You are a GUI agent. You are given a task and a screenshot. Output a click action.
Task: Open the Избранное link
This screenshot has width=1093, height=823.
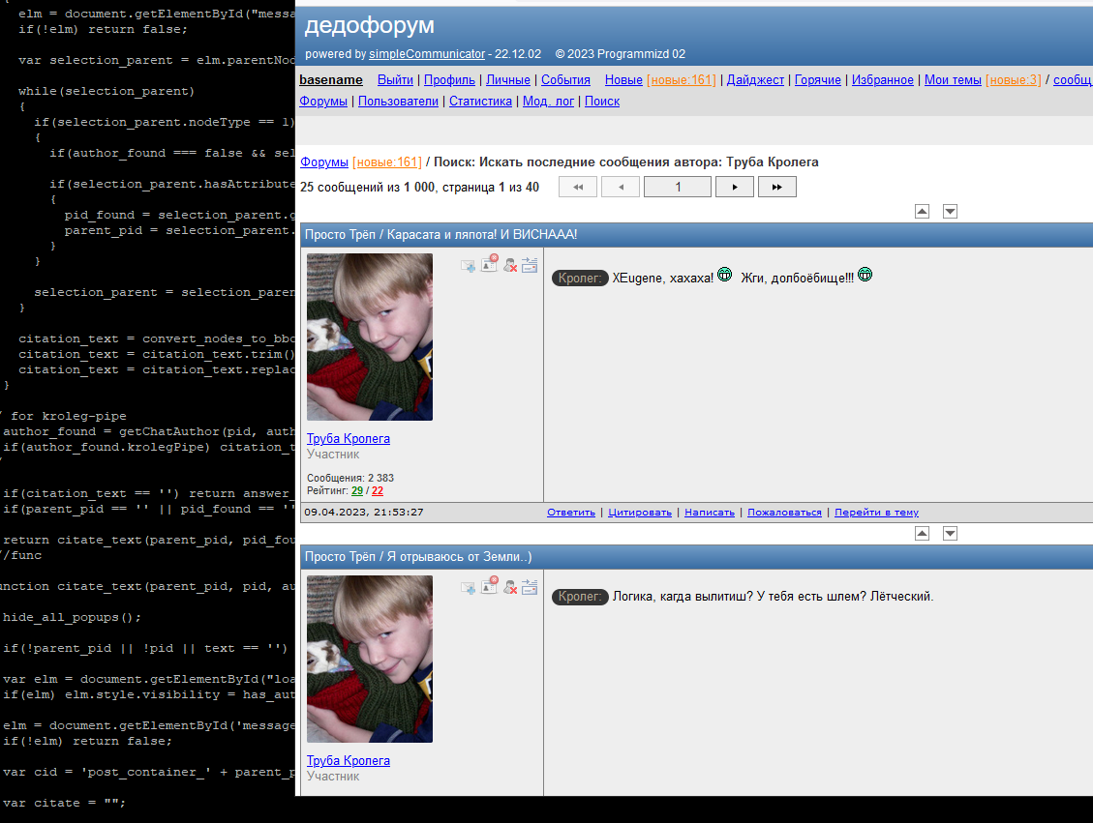pyautogui.click(x=883, y=80)
